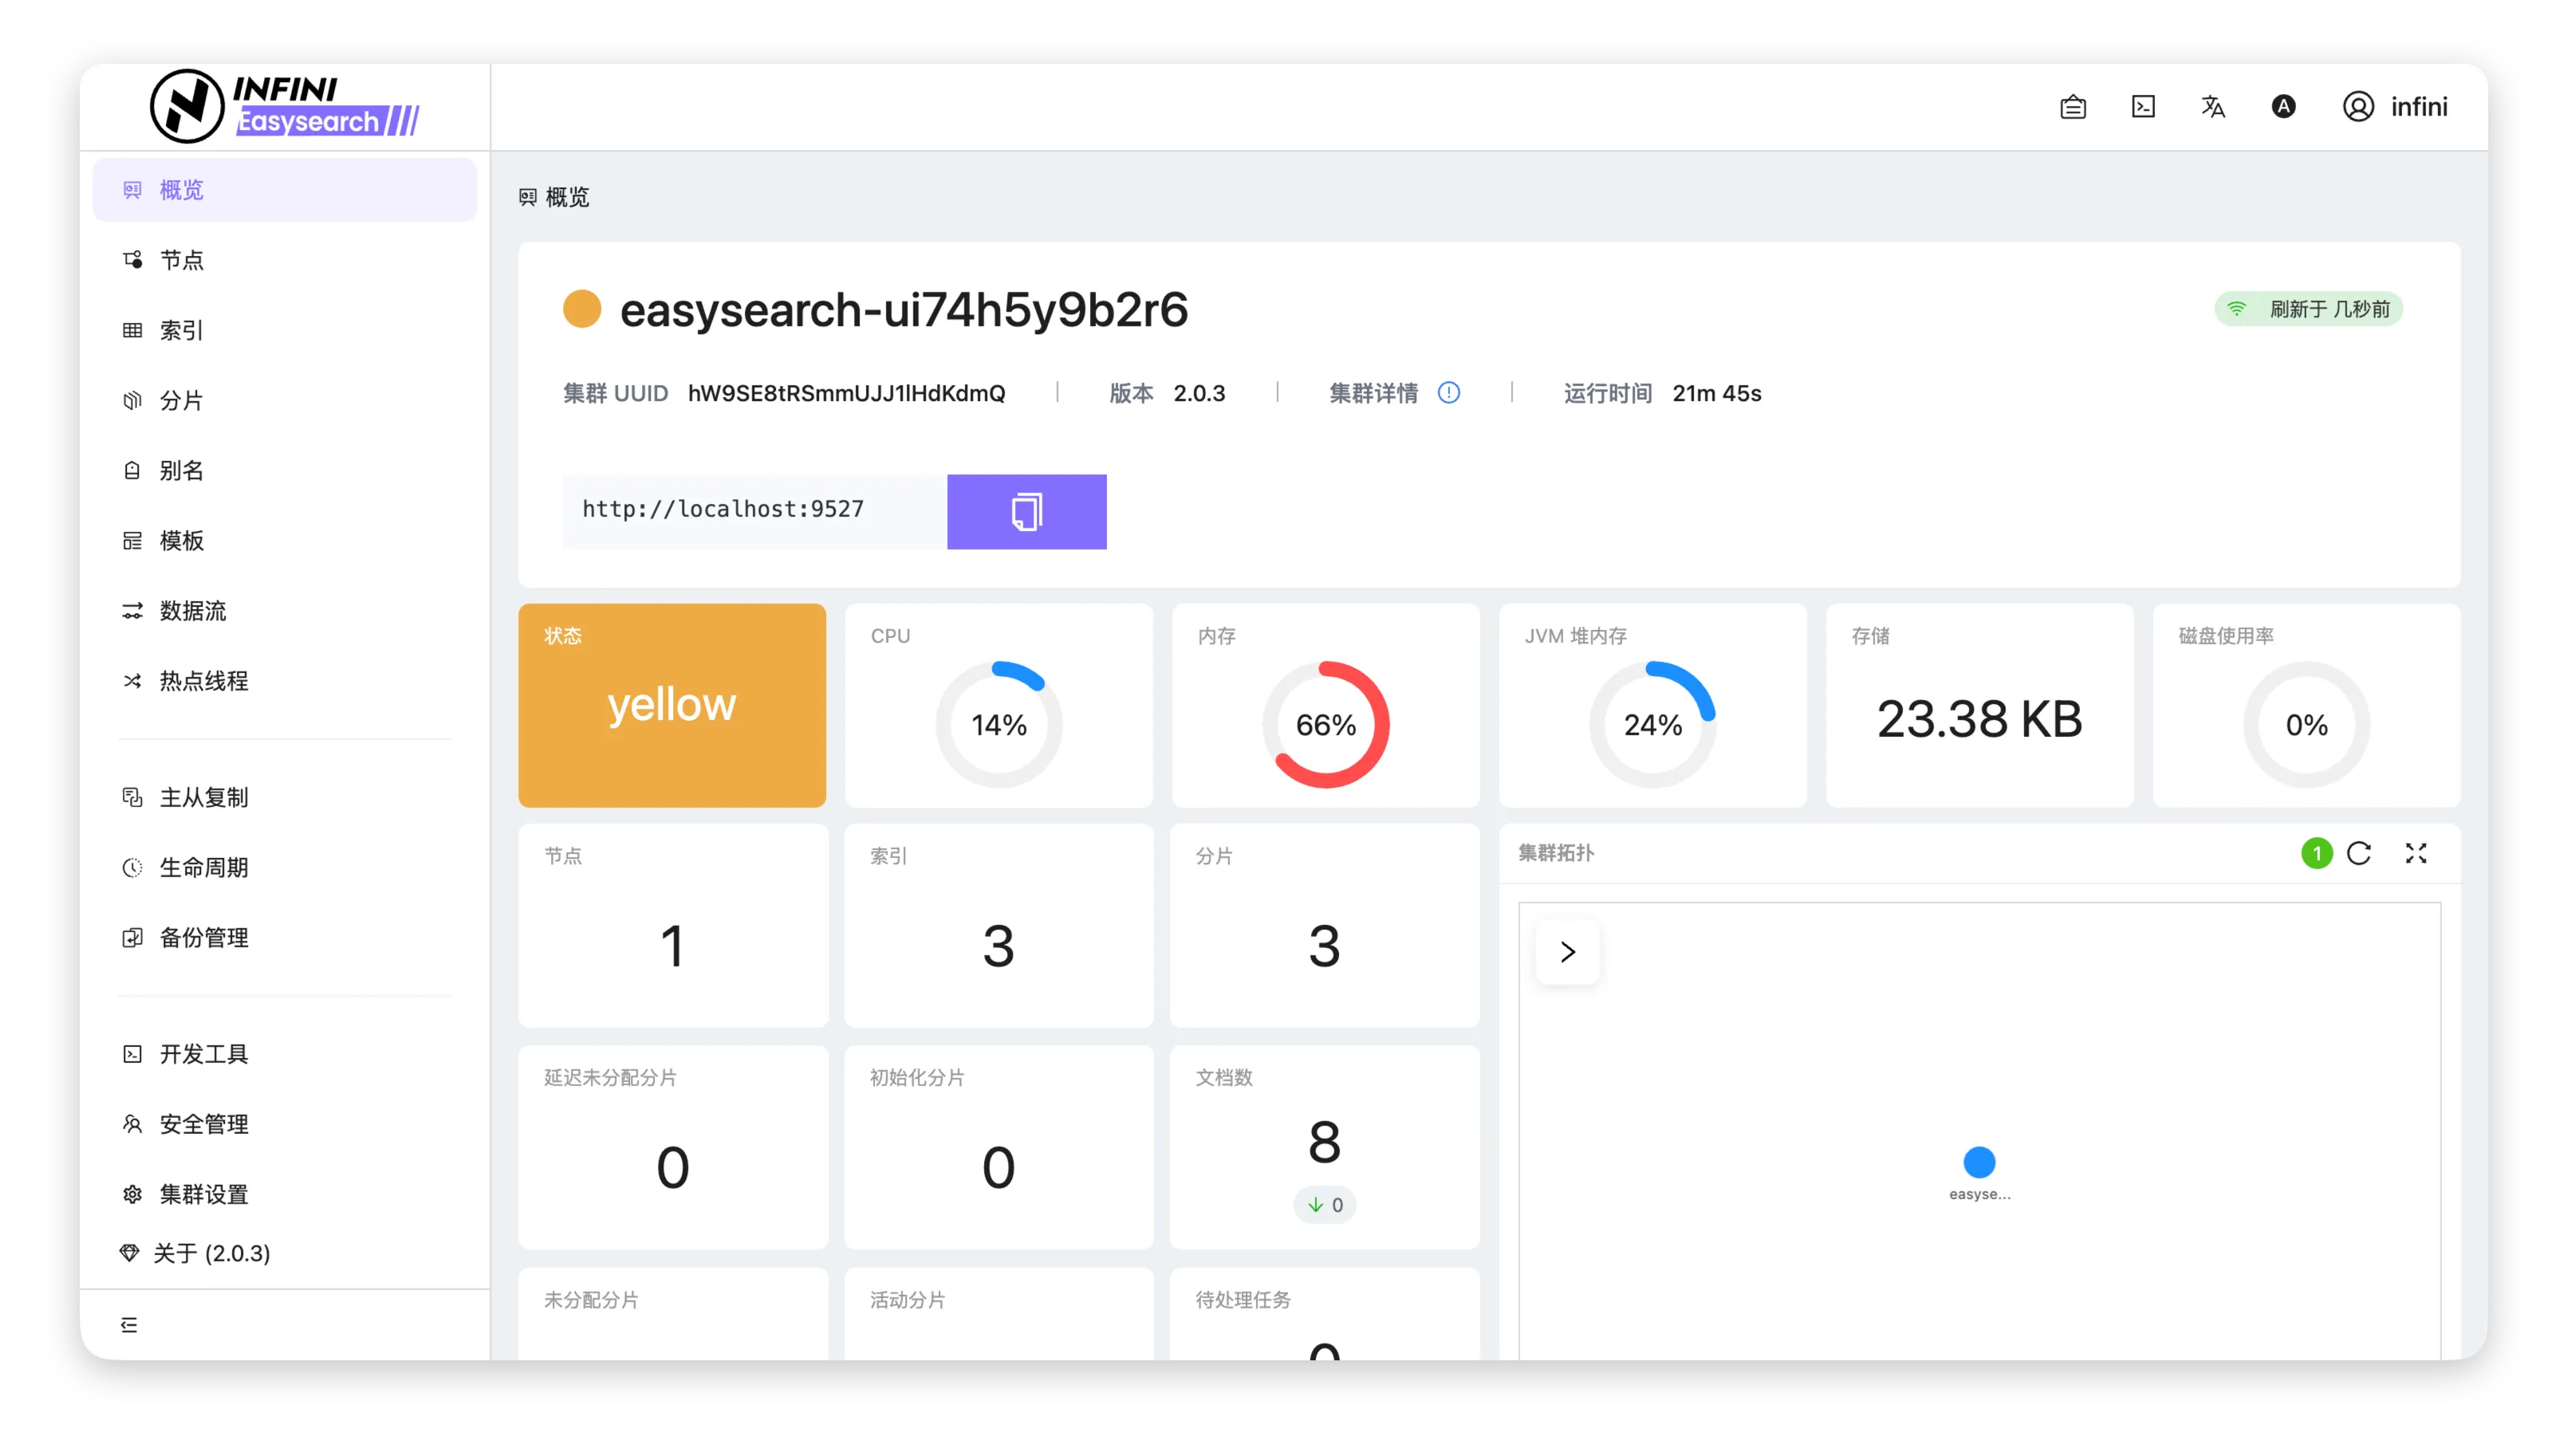Click the 关于 (2.0.3) about link
2568x1456 pixels.
pyautogui.click(x=211, y=1253)
